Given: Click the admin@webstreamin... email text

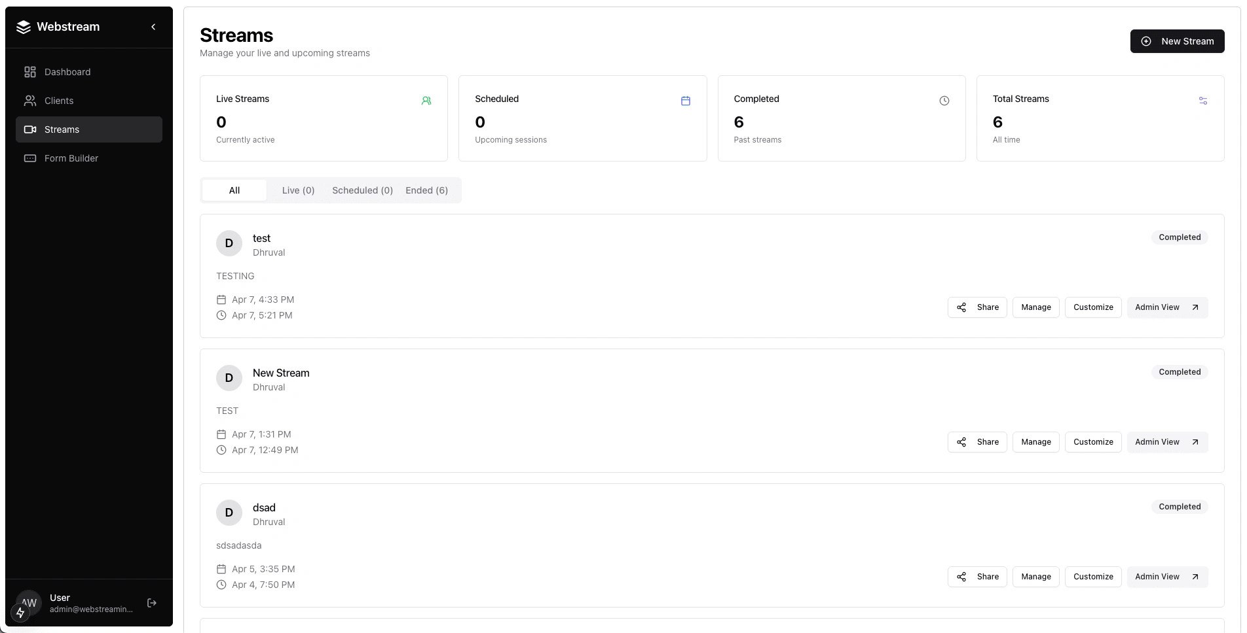Looking at the screenshot, I should (91, 609).
